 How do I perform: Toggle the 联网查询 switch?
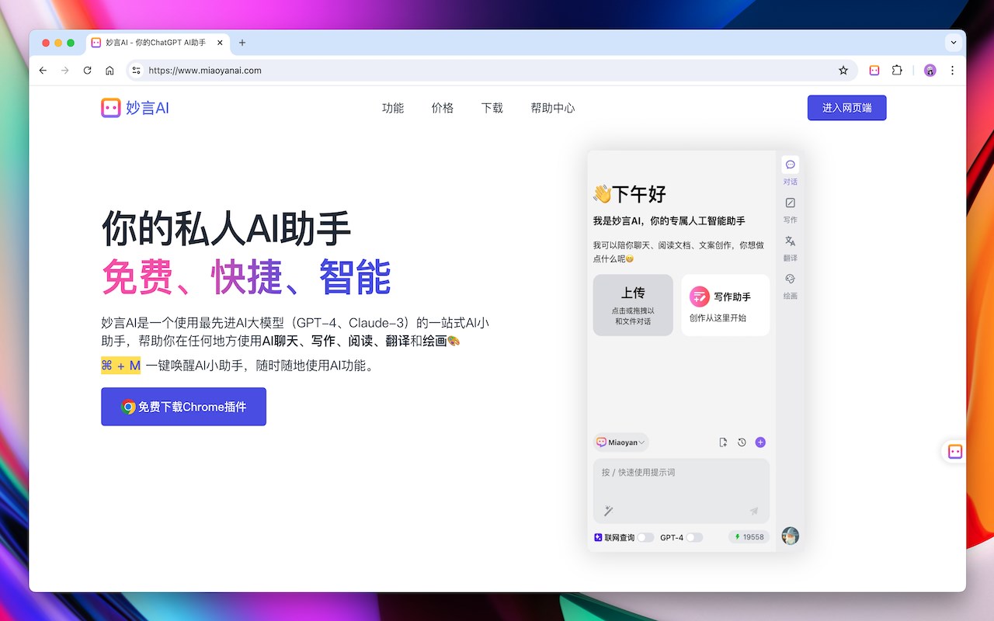pyautogui.click(x=645, y=537)
